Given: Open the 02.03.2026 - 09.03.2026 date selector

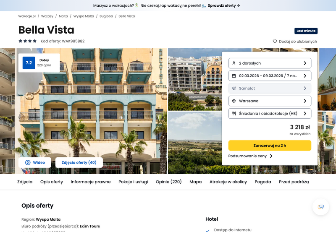Looking at the screenshot, I should point(270,76).
